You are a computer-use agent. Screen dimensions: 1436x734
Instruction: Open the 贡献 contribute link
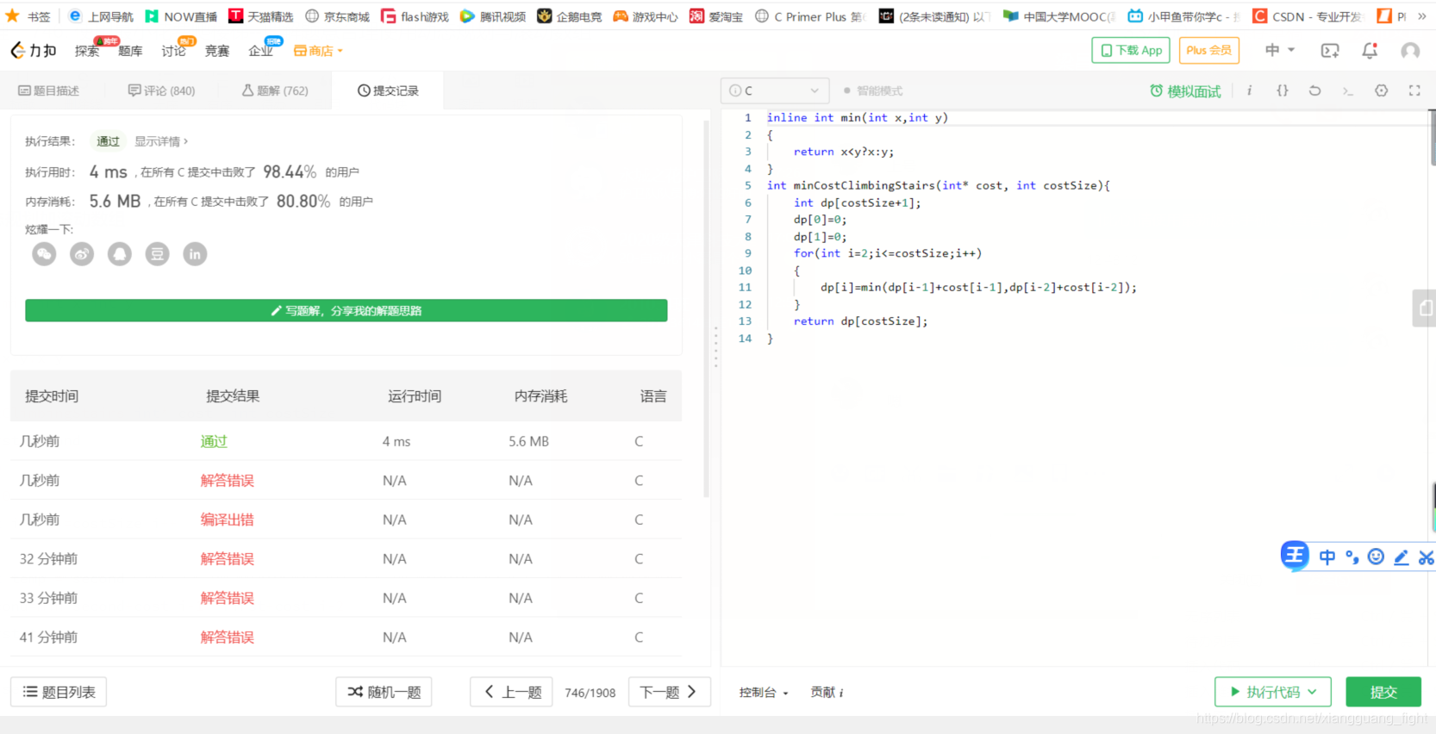(x=827, y=693)
